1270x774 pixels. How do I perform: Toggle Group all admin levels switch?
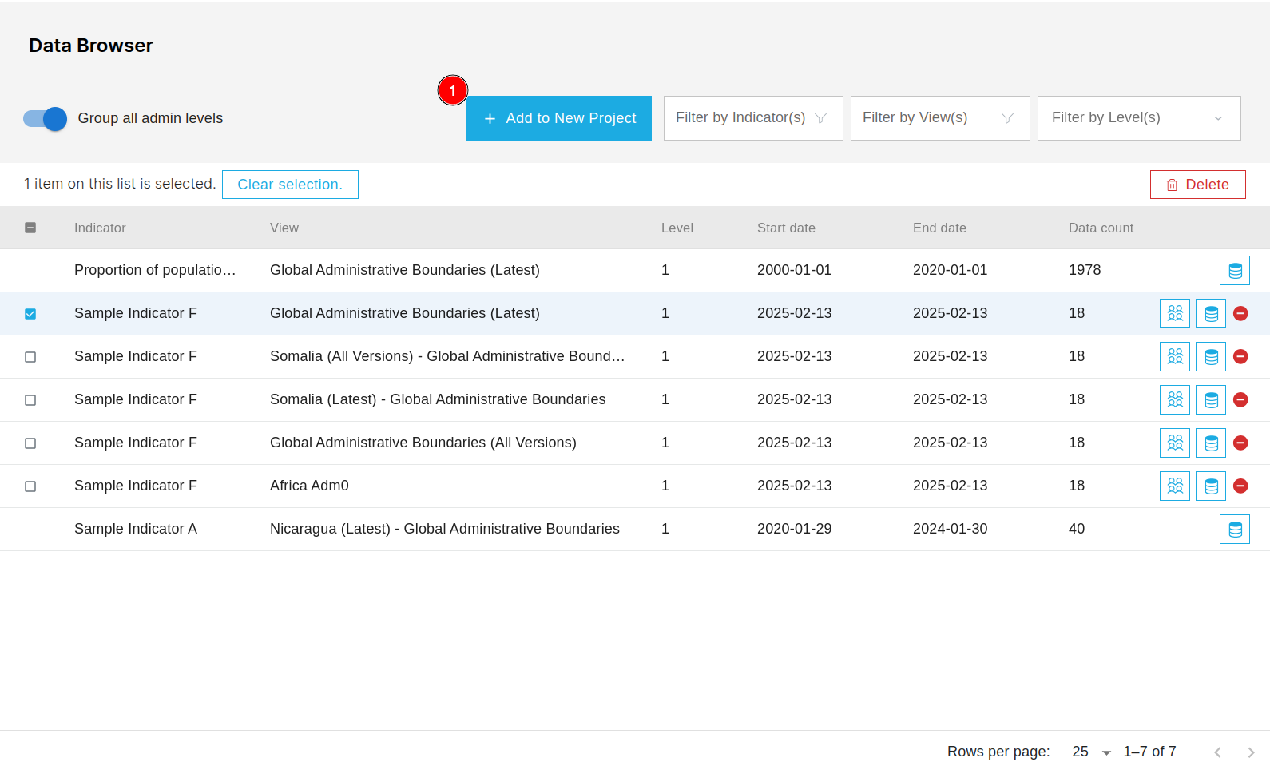click(45, 119)
